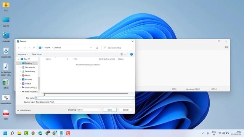244x137 pixels.
Task: Click the navigation pane vertical scrollbar
Action: 39,83
